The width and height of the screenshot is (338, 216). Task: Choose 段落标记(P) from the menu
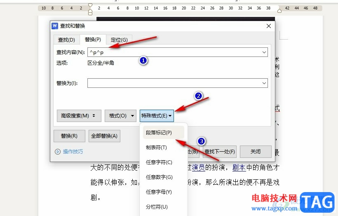pos(163,132)
